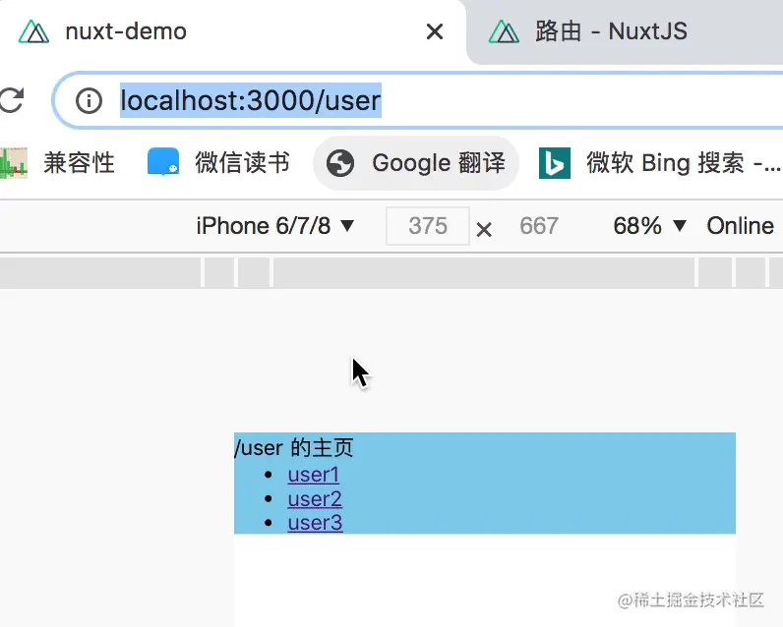Open the iPhone 6/7/8 device dropdown

(275, 226)
